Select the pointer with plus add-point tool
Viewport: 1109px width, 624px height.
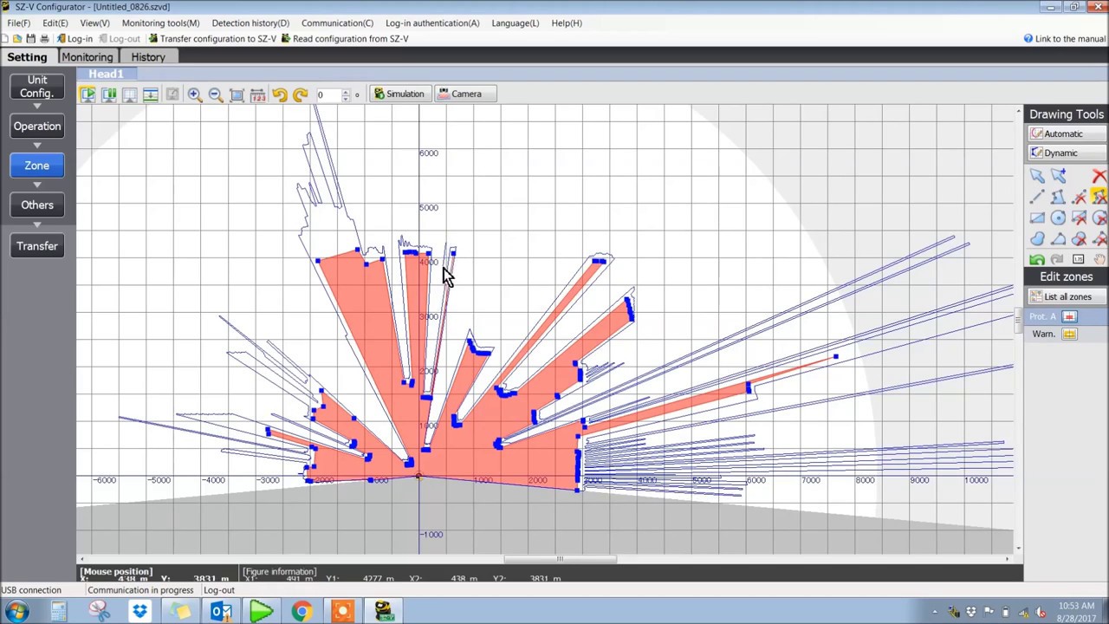pos(1058,176)
